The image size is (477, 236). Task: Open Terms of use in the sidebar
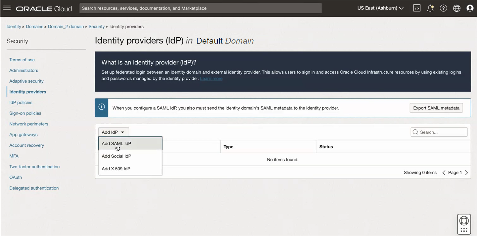pos(22,60)
